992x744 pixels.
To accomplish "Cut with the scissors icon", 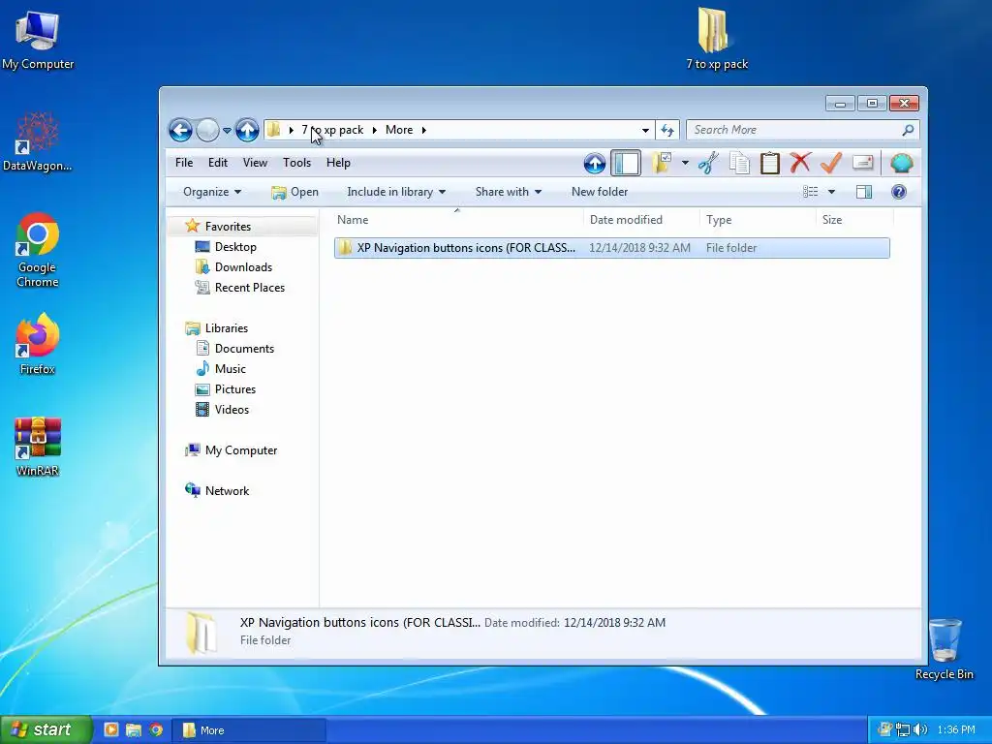I will tap(708, 163).
